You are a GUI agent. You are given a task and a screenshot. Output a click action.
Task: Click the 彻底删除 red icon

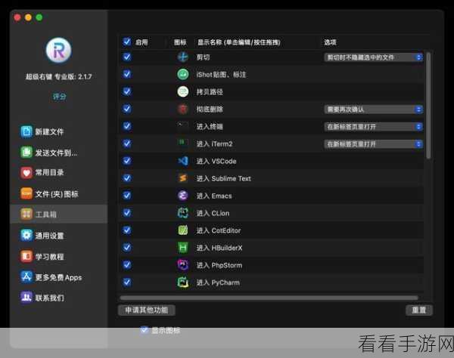tap(182, 109)
